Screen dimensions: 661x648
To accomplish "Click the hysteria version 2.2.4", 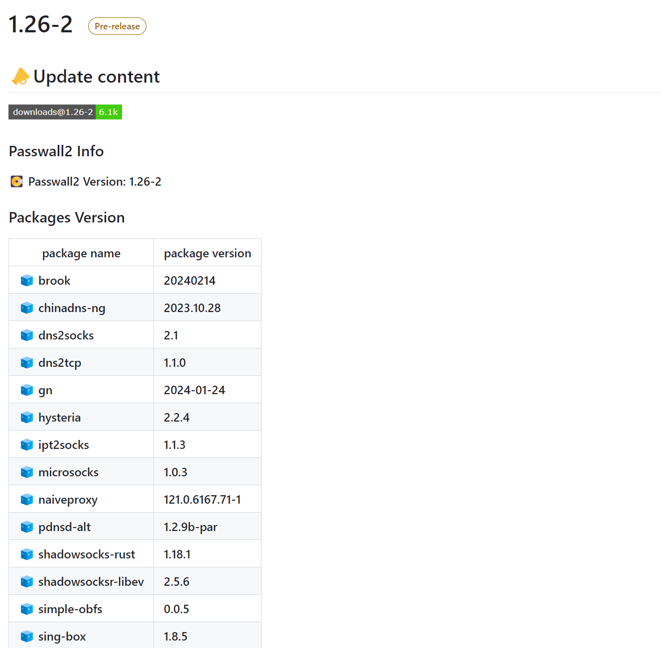I will click(x=177, y=418).
